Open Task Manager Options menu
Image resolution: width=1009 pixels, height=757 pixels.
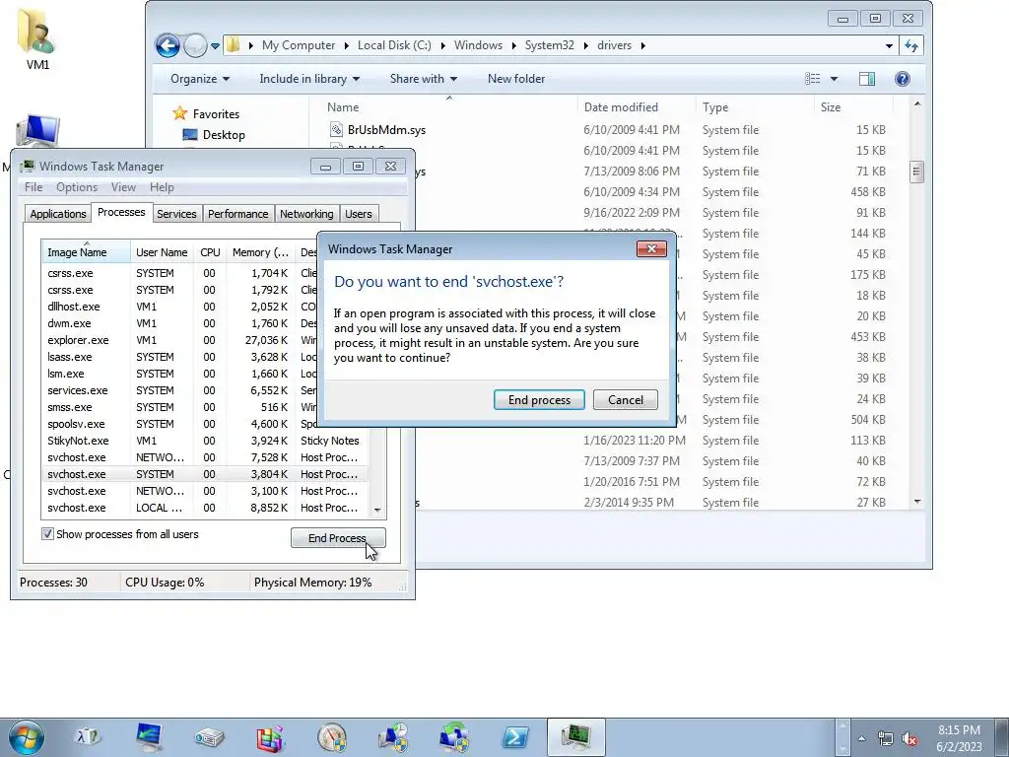click(77, 187)
